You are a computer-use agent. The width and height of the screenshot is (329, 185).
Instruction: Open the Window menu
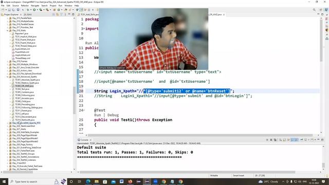point(68,6)
